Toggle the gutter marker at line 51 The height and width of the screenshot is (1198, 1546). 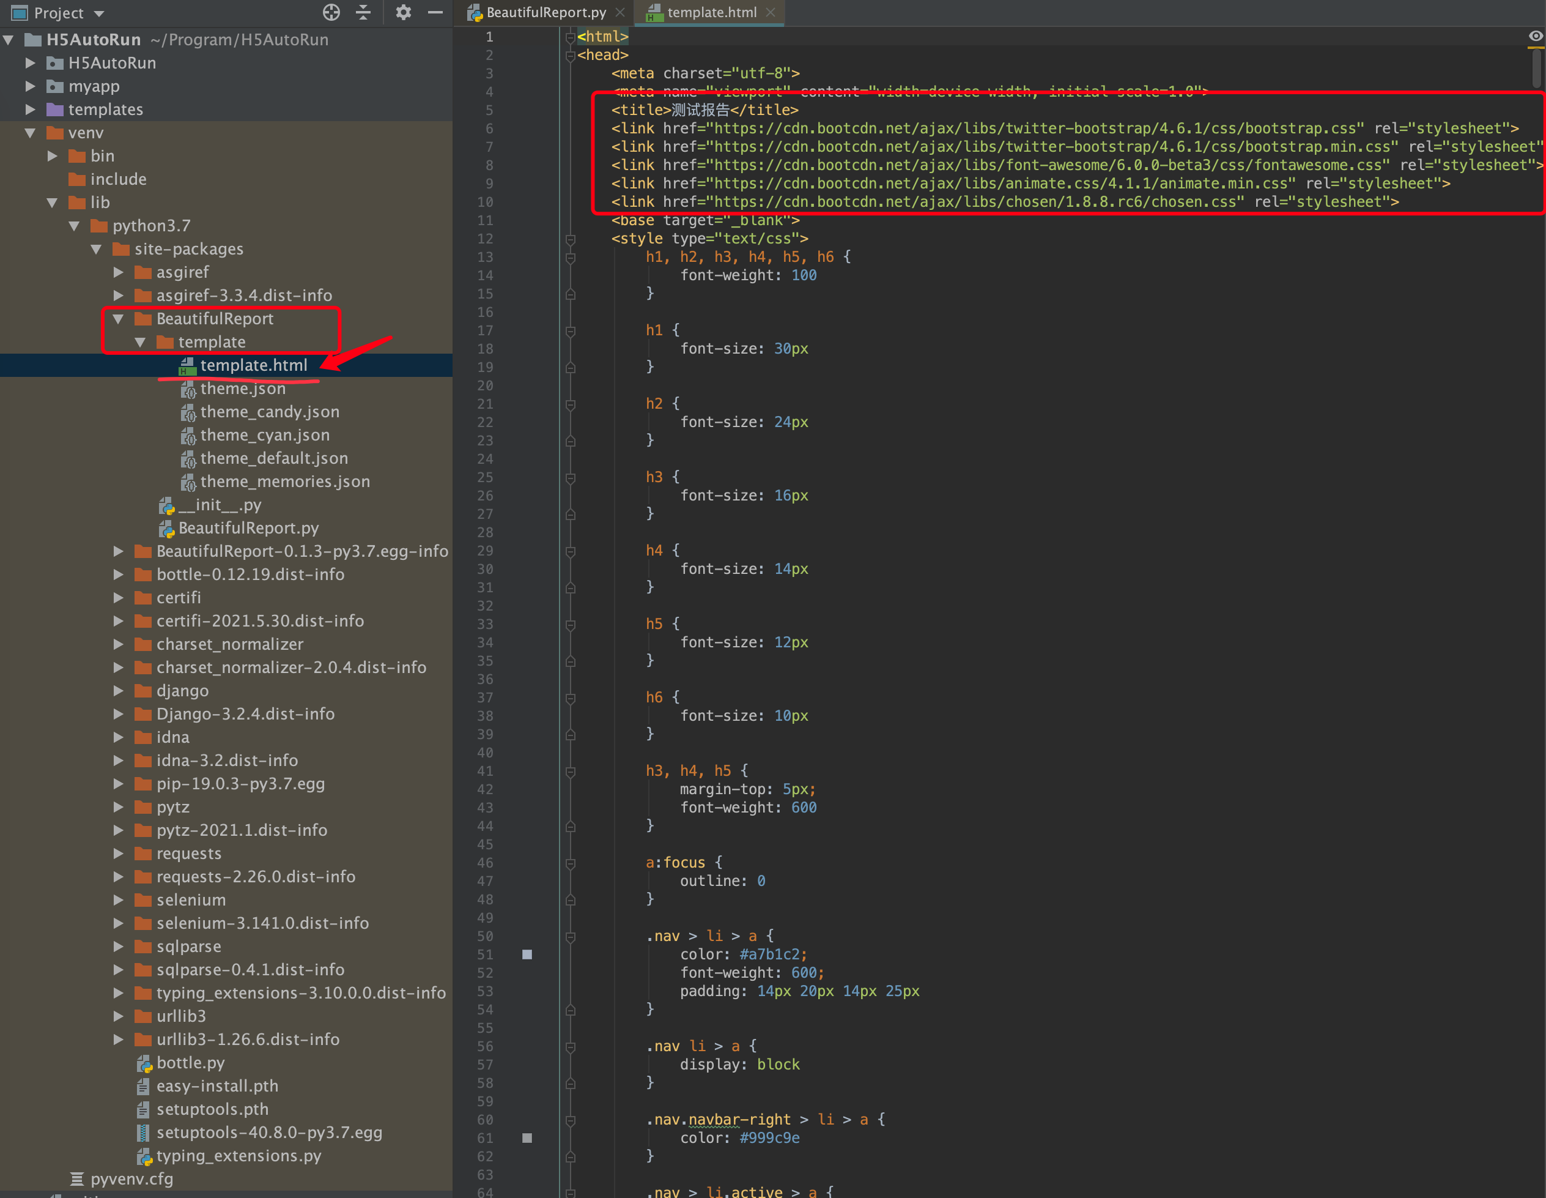coord(527,954)
